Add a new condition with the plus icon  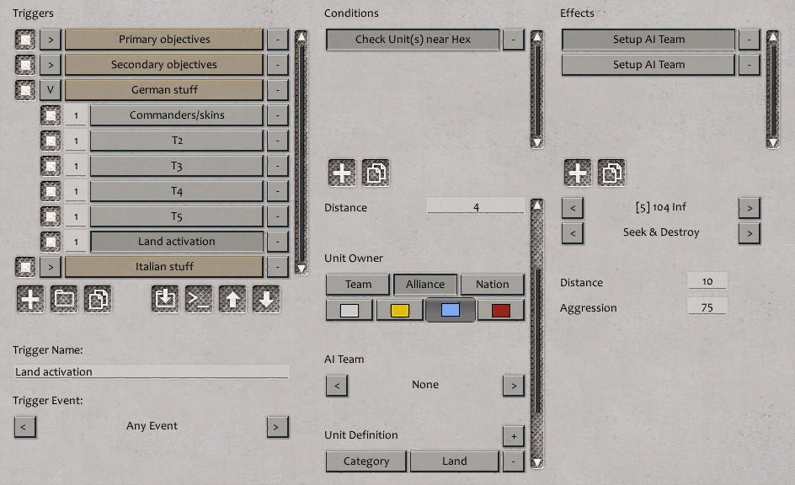pos(340,172)
